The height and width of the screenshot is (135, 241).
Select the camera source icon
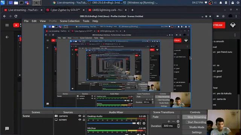(x=56, y=116)
